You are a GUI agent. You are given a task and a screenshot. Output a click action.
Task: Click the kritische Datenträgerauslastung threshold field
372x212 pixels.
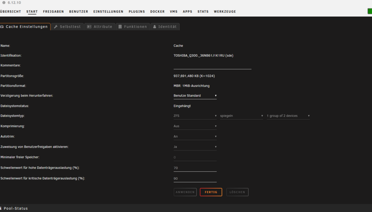(x=195, y=179)
